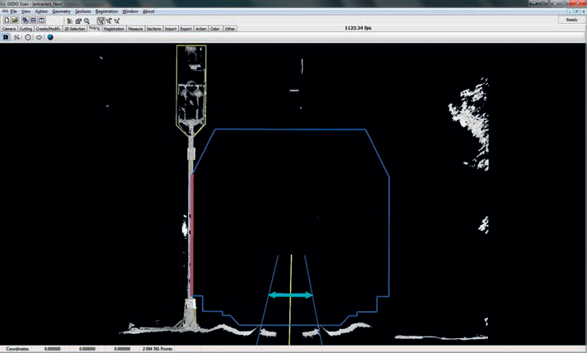Click the zoom magnifier toolbar icon
Screen dimensions: 587x353
(x=87, y=21)
